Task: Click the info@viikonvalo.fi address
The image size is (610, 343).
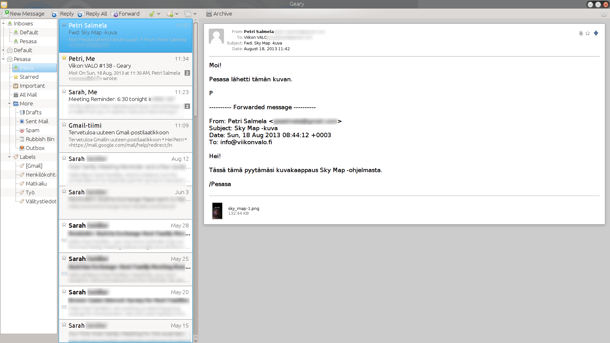Action: [246, 142]
